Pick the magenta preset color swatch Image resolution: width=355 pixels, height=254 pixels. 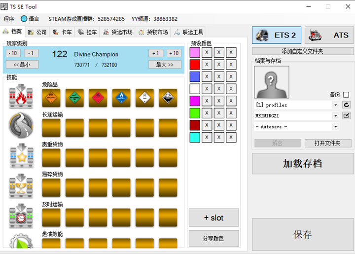tap(195, 101)
